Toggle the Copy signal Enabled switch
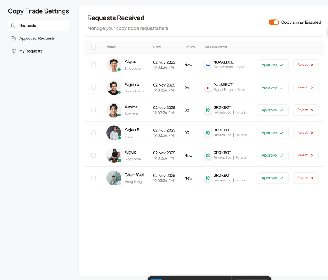This screenshot has height=280, width=328. pyautogui.click(x=274, y=22)
